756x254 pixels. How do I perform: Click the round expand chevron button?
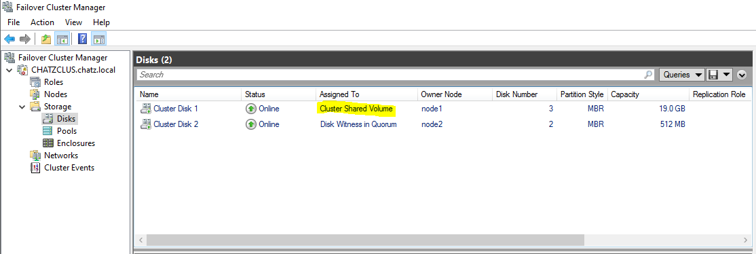click(742, 75)
